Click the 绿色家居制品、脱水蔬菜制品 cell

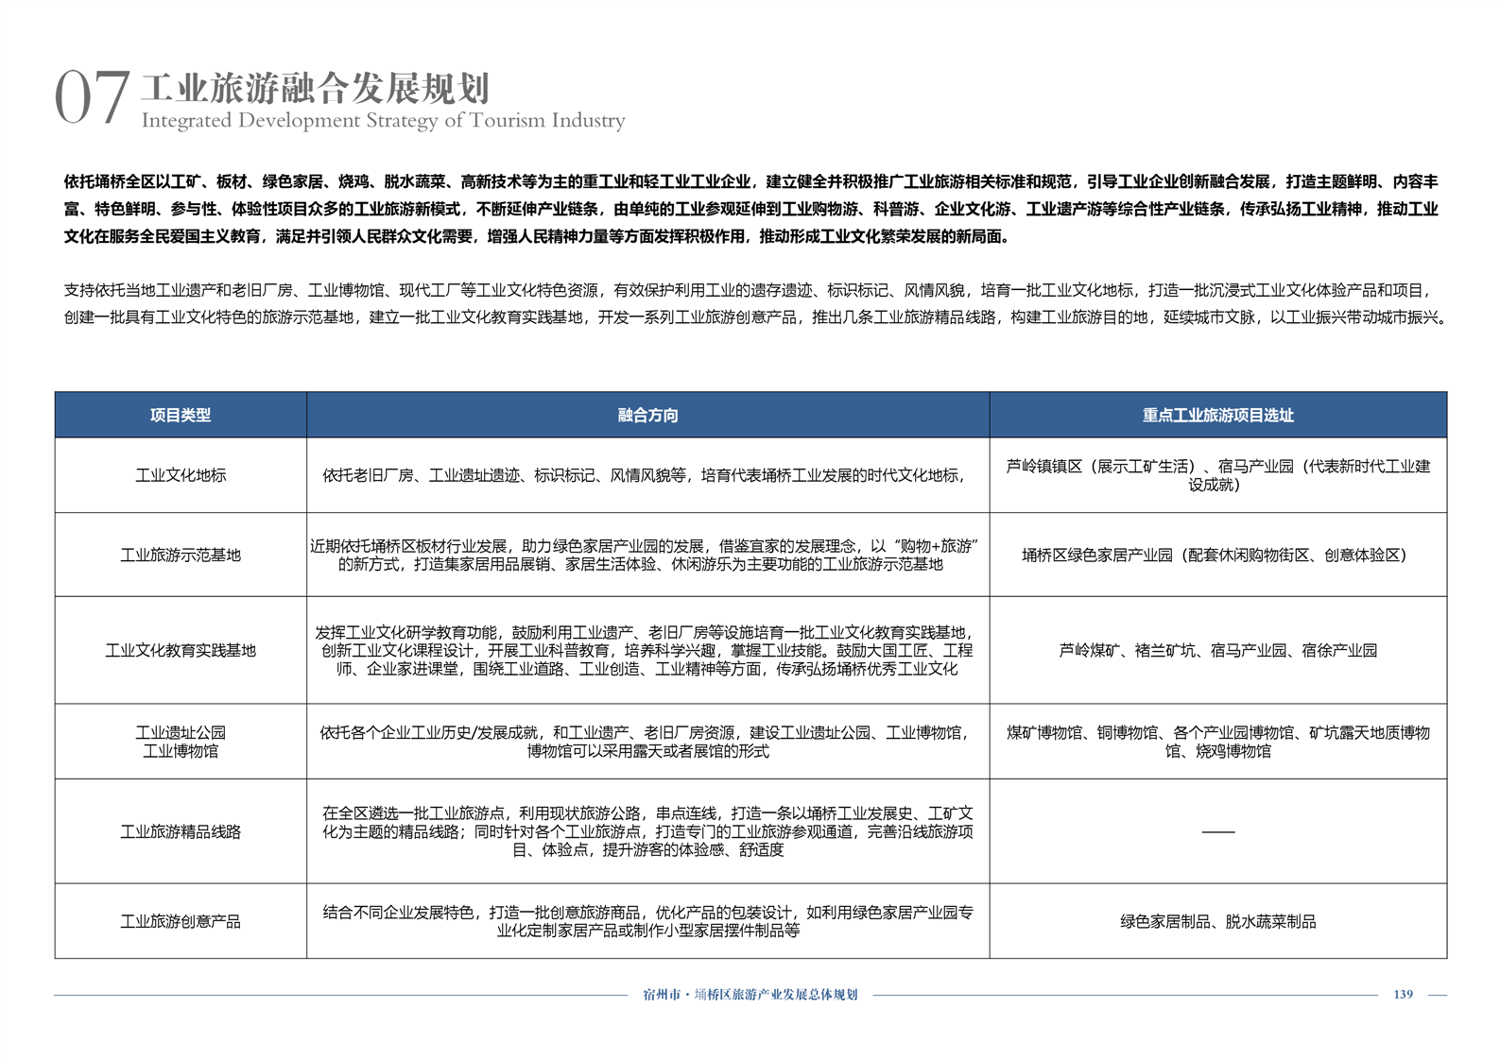(1217, 922)
